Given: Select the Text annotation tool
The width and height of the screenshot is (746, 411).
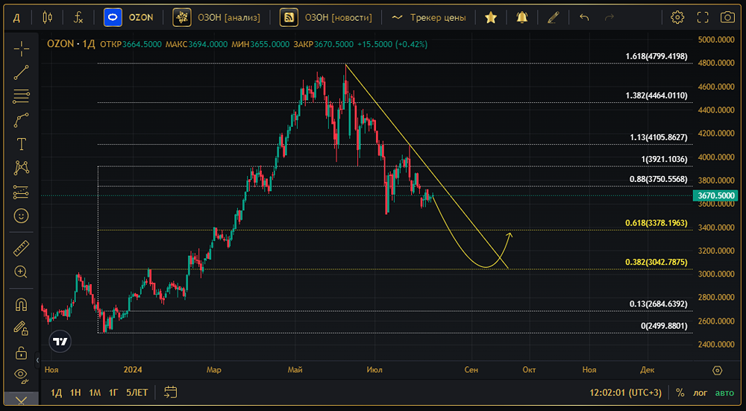Looking at the screenshot, I should [21, 144].
